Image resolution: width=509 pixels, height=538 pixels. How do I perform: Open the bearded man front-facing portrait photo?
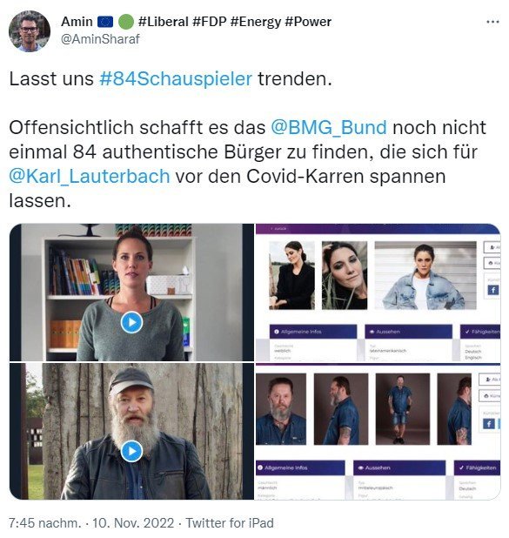pos(281,409)
